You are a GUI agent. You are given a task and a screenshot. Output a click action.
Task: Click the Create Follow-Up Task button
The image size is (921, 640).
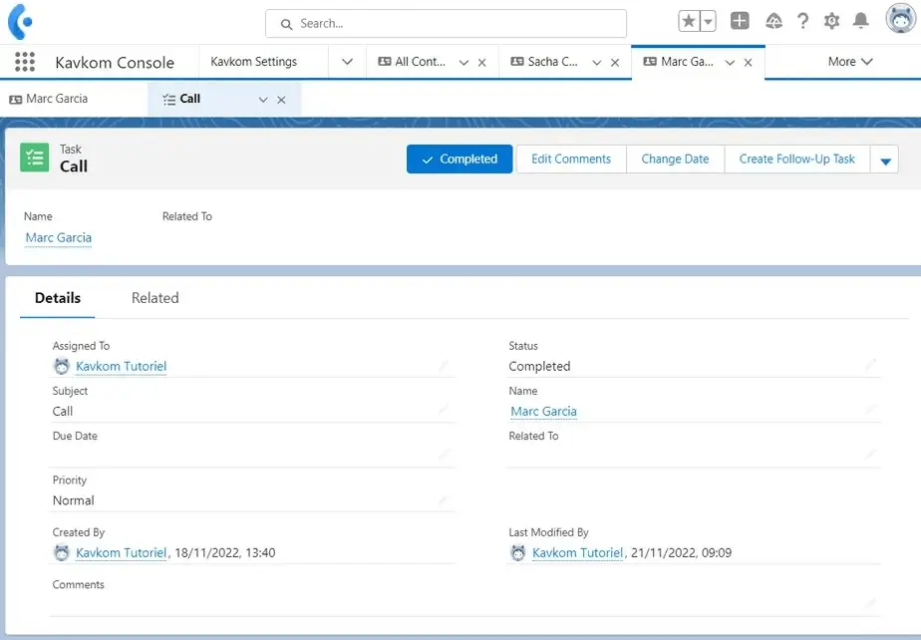(796, 160)
